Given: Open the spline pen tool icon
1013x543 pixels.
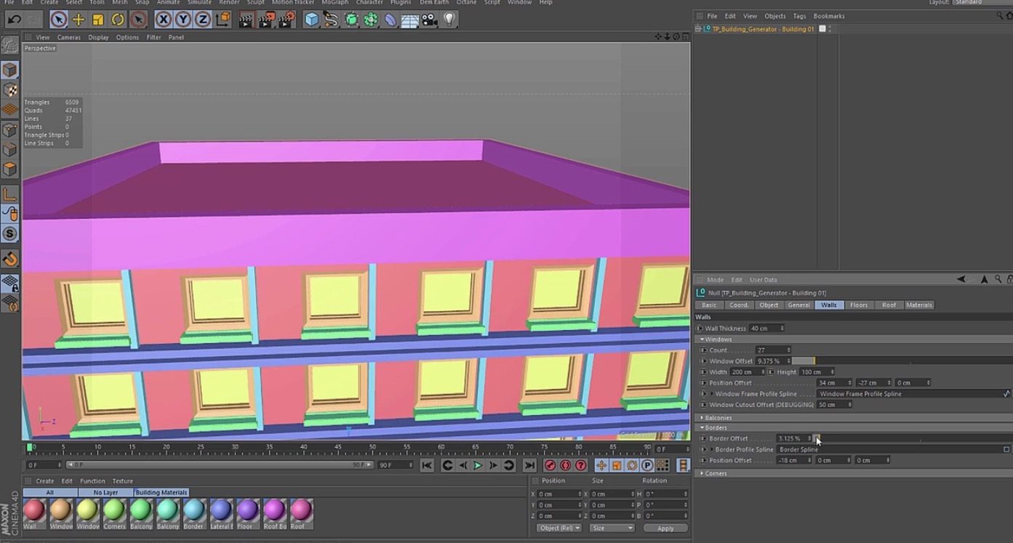Looking at the screenshot, I should click(x=332, y=20).
